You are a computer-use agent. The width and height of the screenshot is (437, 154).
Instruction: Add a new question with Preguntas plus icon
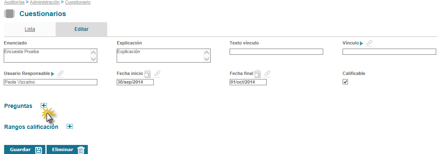[43, 105]
